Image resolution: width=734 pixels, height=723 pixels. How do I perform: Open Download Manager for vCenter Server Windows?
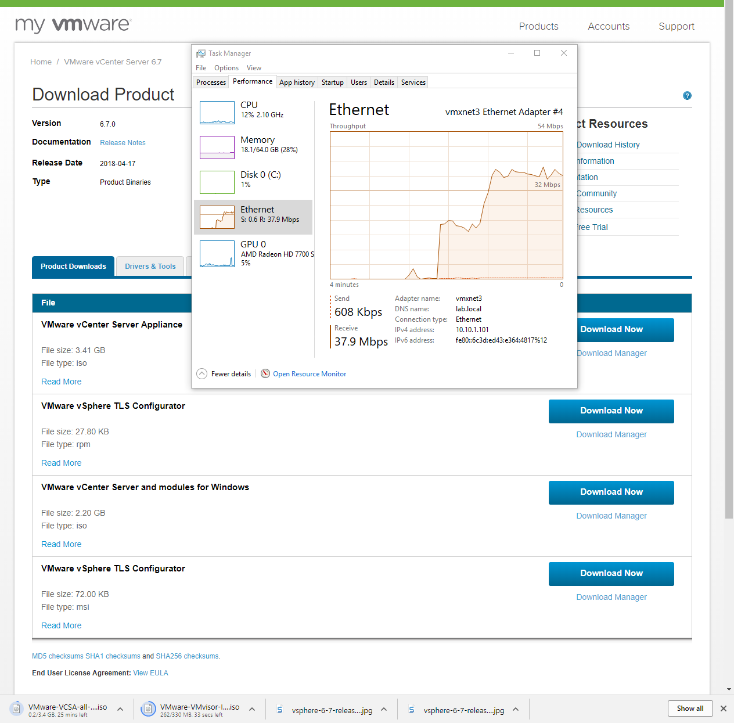(x=611, y=516)
